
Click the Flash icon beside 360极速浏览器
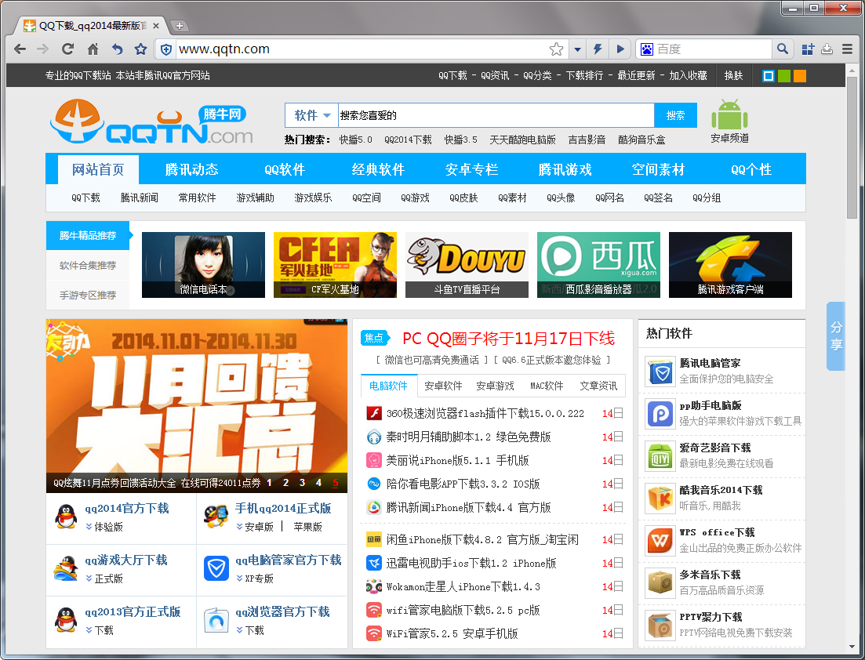[x=374, y=413]
